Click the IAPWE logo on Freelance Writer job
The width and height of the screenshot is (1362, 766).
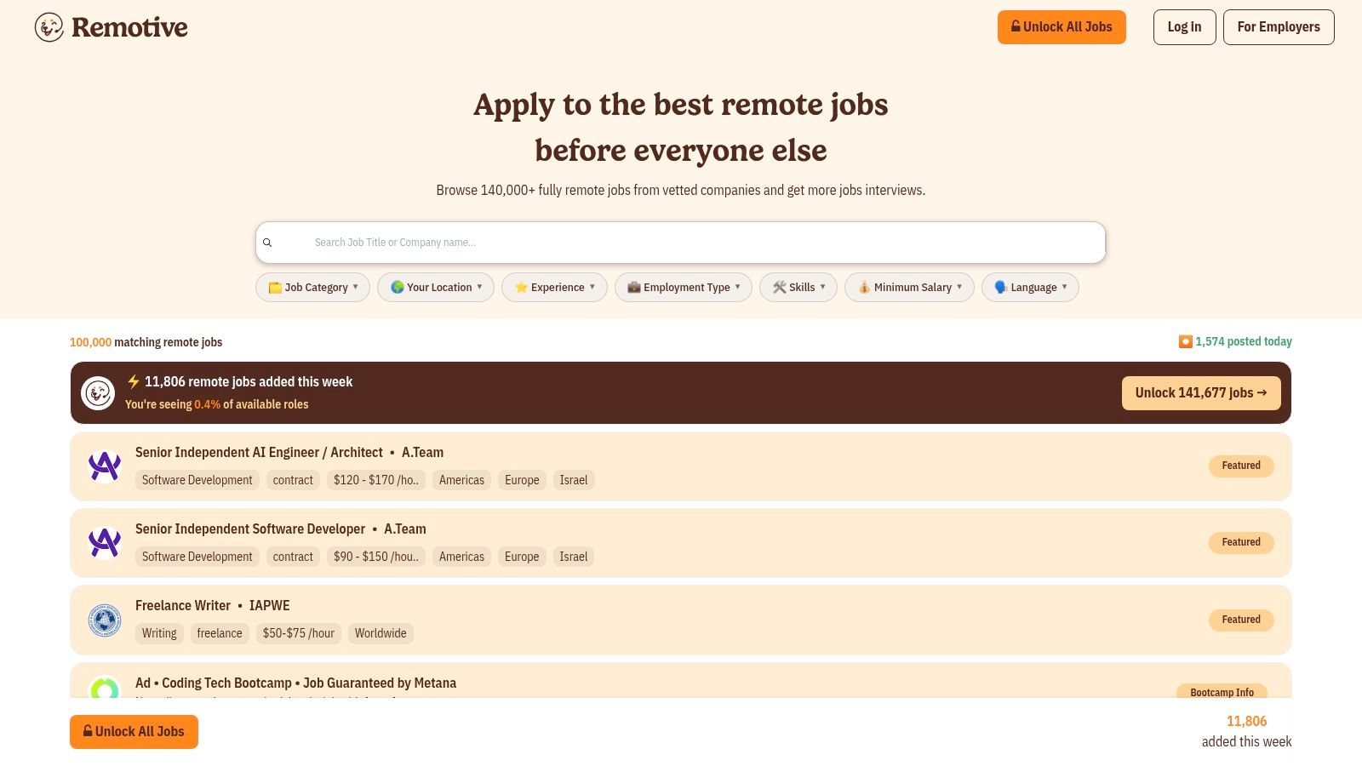(x=105, y=620)
